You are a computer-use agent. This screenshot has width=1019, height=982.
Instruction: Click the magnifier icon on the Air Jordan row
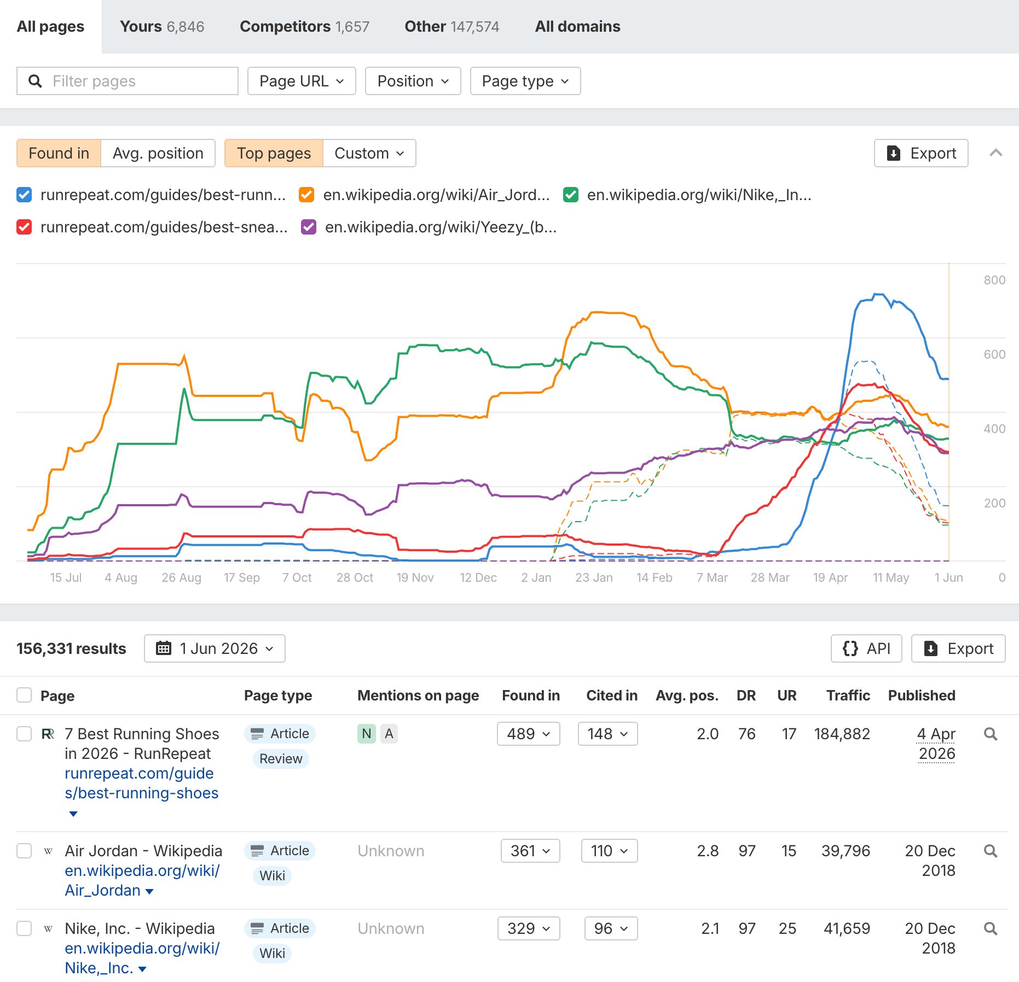[x=990, y=851]
